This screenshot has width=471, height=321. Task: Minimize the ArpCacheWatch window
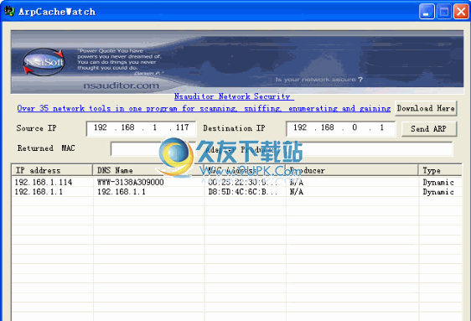(427, 12)
